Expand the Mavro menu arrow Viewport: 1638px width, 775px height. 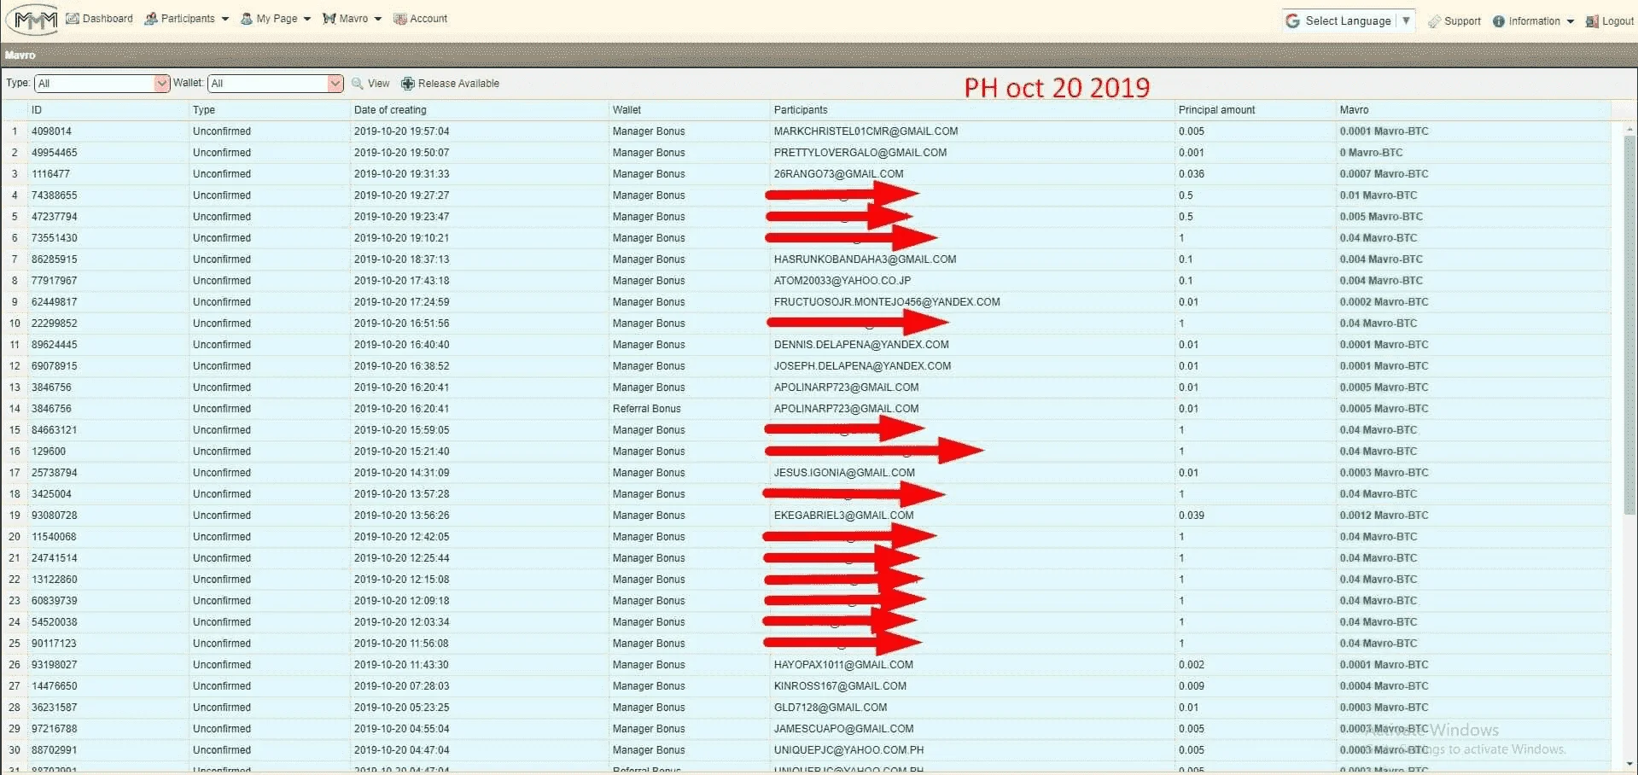pyautogui.click(x=377, y=19)
